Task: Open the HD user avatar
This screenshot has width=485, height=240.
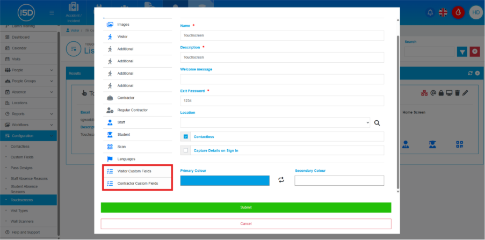Action: pyautogui.click(x=475, y=13)
